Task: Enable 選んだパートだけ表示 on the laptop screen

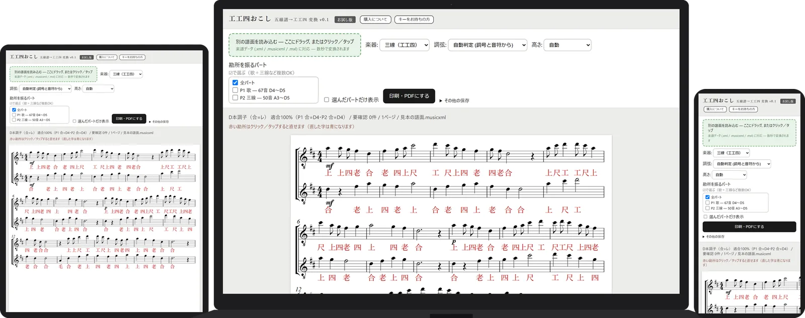Action: pyautogui.click(x=327, y=100)
